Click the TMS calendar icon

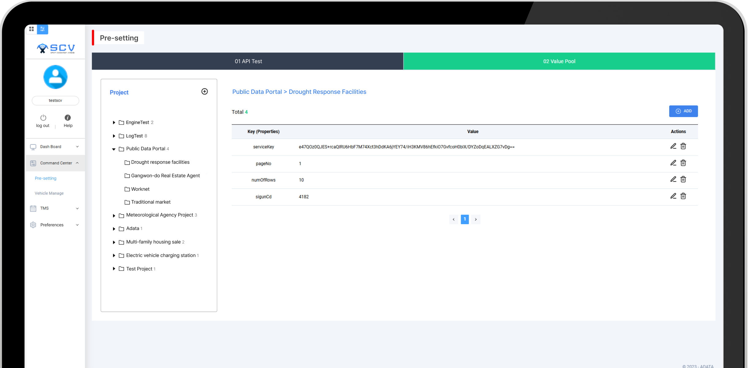[33, 209]
